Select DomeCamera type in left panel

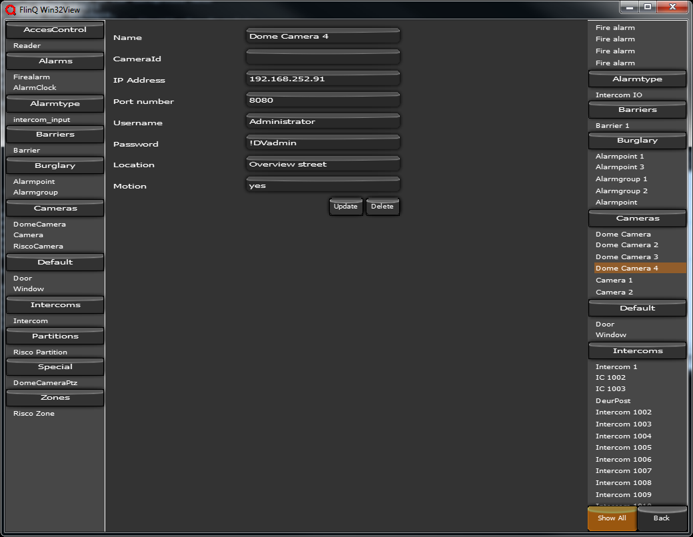[x=39, y=224]
